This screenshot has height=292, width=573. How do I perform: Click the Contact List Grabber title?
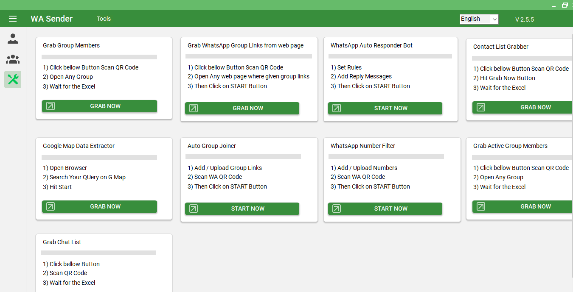tap(501, 47)
